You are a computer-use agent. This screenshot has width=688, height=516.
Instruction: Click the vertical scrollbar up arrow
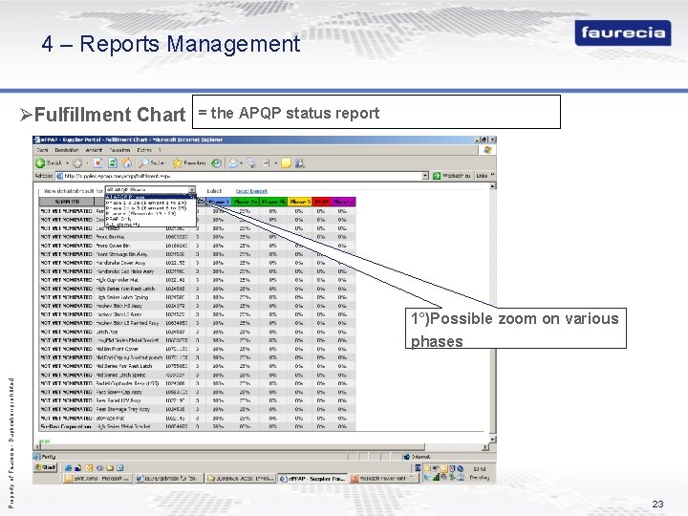pos(493,186)
